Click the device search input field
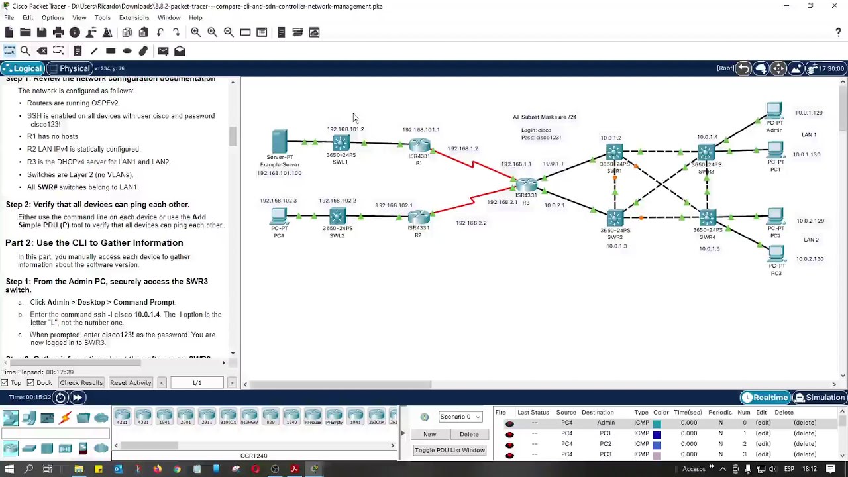Screen dimensions: 848x477 pos(55,435)
